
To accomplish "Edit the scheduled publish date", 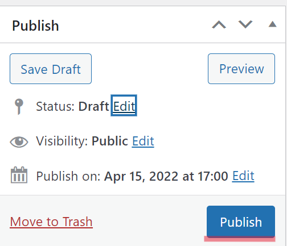I will [243, 176].
